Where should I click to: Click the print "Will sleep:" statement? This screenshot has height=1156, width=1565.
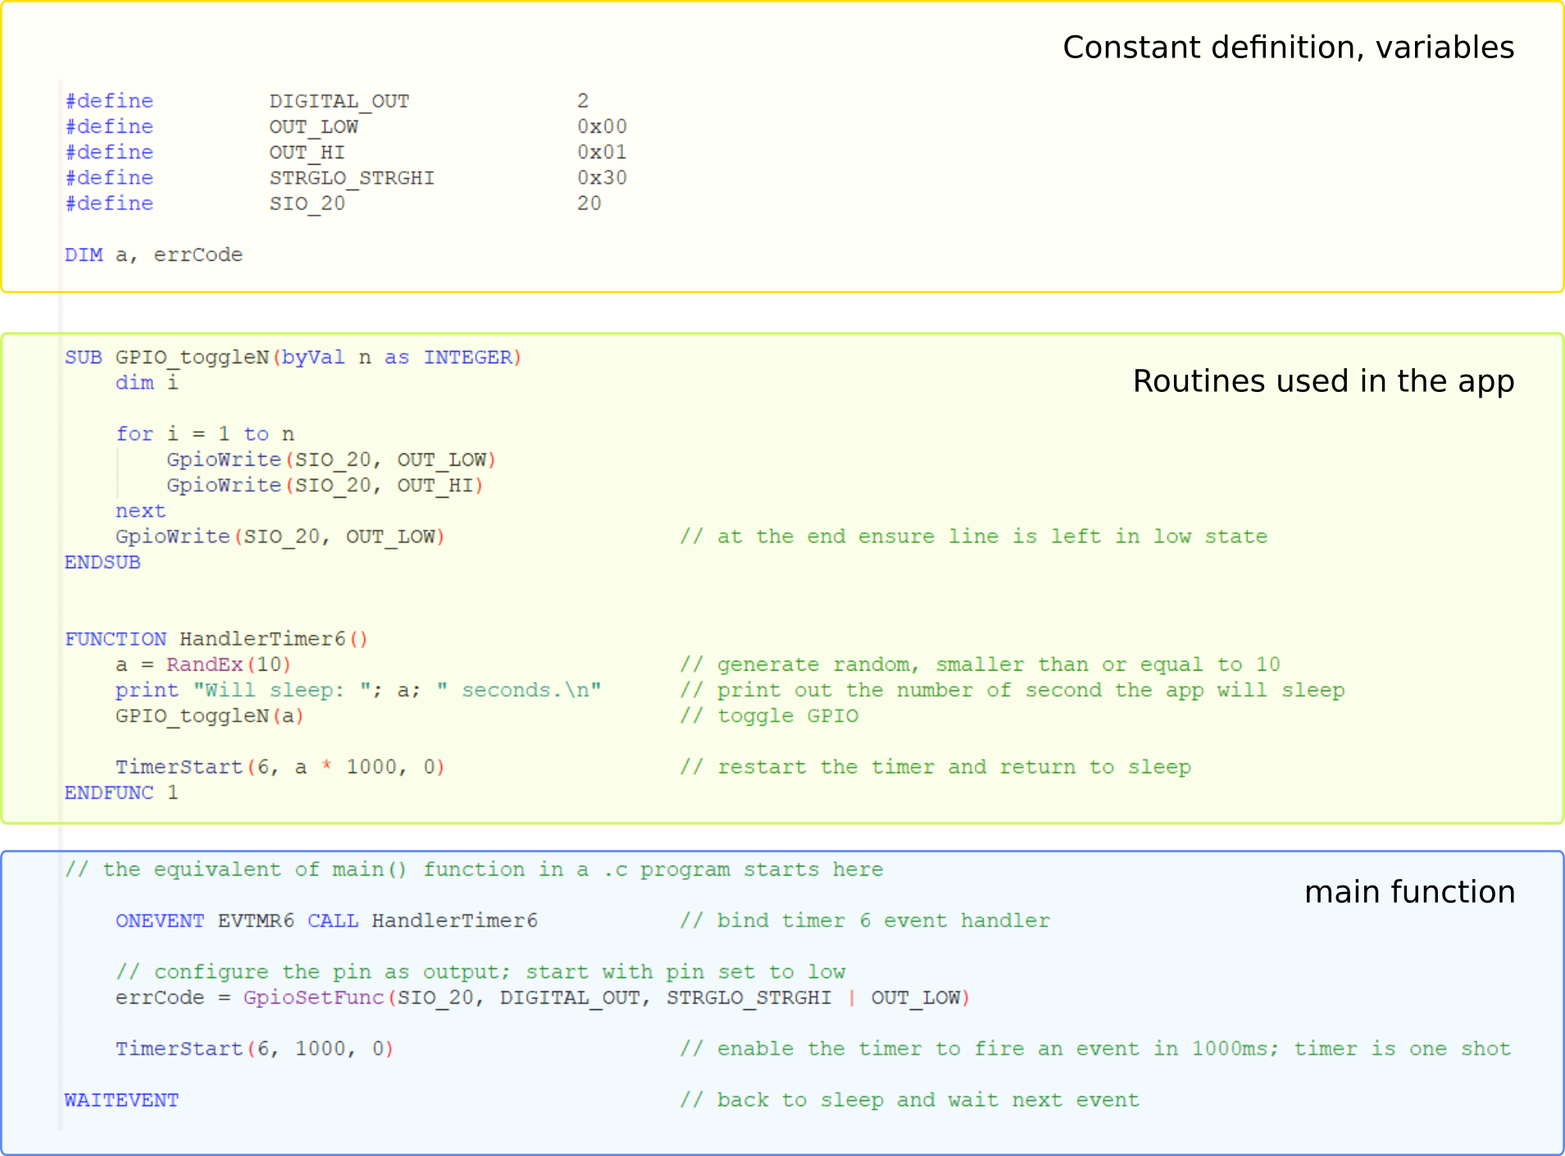[358, 690]
